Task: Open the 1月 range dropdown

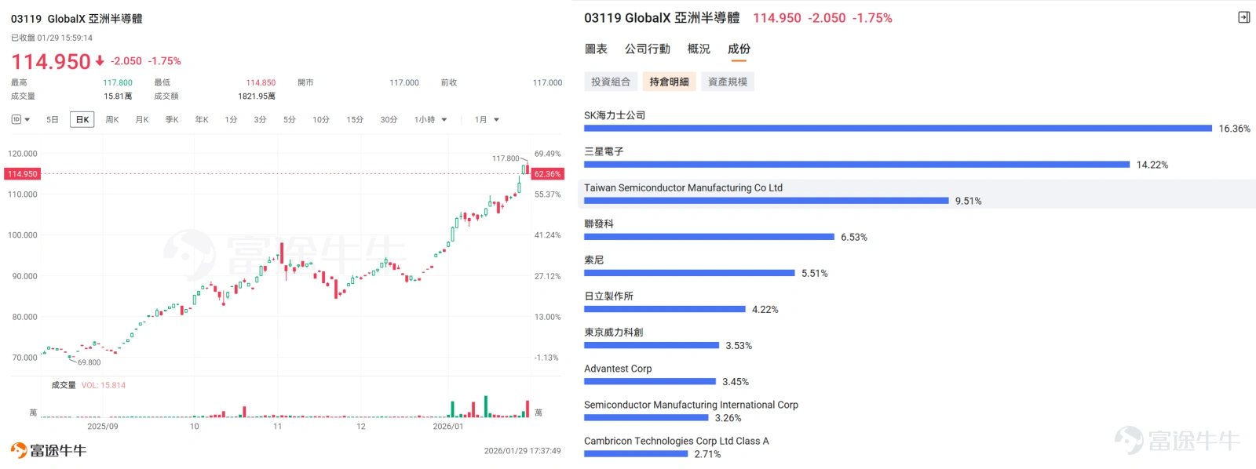Action: point(487,120)
